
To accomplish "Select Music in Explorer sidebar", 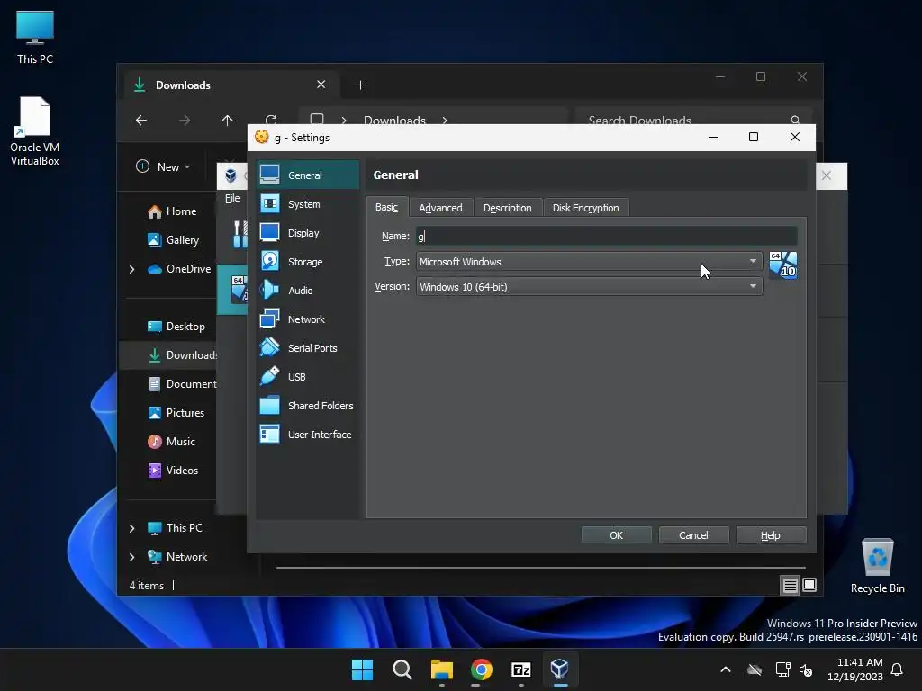I will click(171, 442).
